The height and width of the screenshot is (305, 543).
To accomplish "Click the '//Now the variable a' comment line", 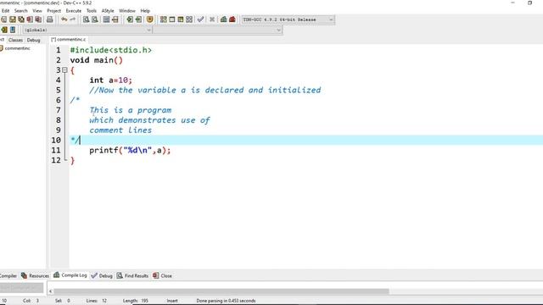I will [x=205, y=91].
